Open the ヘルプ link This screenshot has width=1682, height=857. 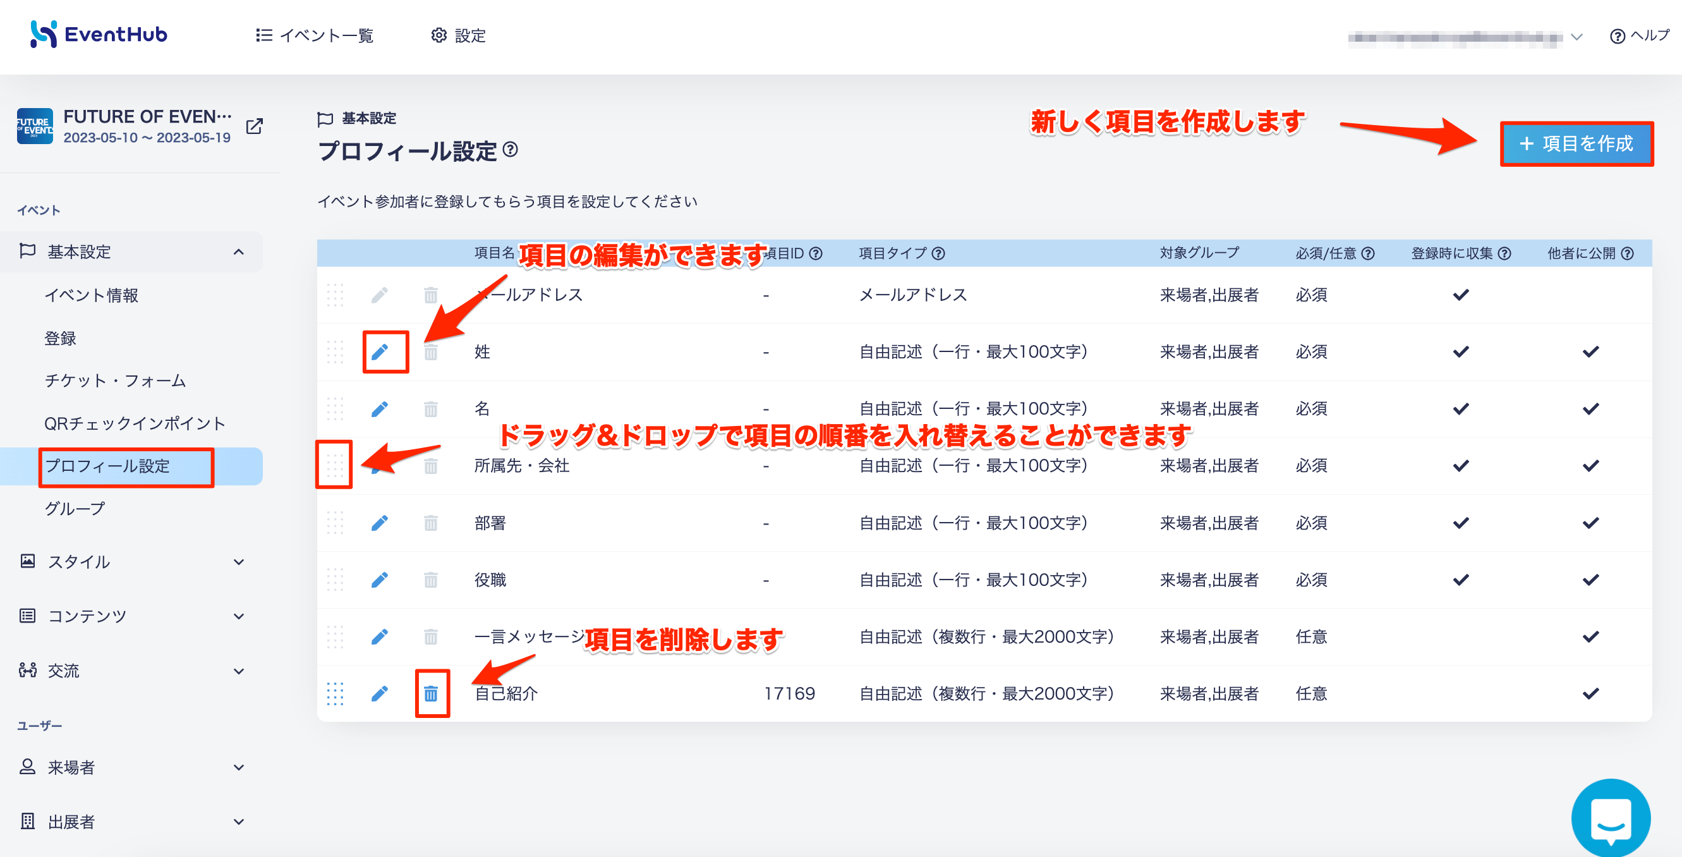pyautogui.click(x=1639, y=36)
